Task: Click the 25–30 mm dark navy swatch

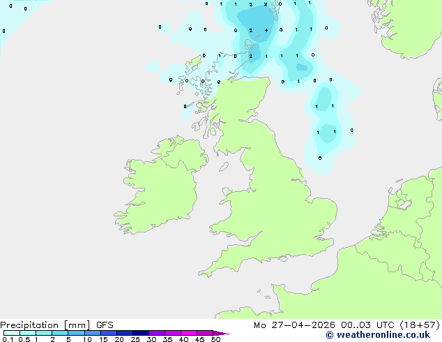Action: [141, 333]
